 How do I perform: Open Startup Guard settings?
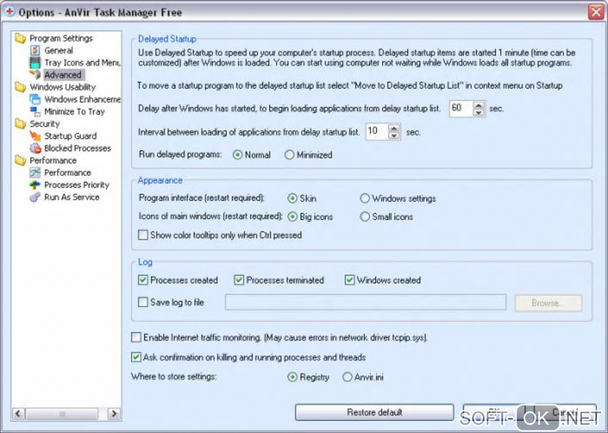point(70,136)
